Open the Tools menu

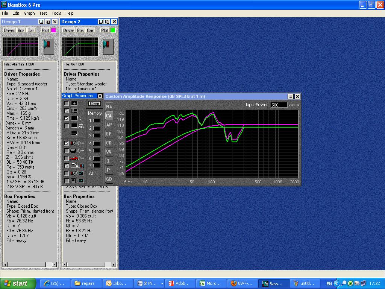[x=56, y=13]
